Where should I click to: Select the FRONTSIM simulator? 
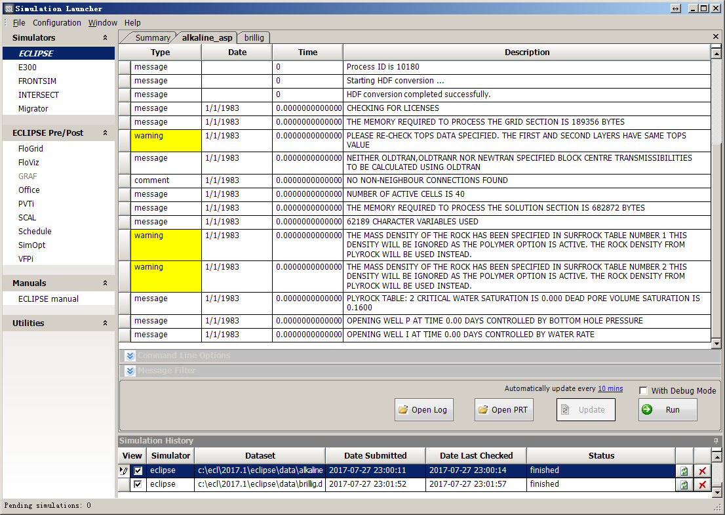coord(37,81)
